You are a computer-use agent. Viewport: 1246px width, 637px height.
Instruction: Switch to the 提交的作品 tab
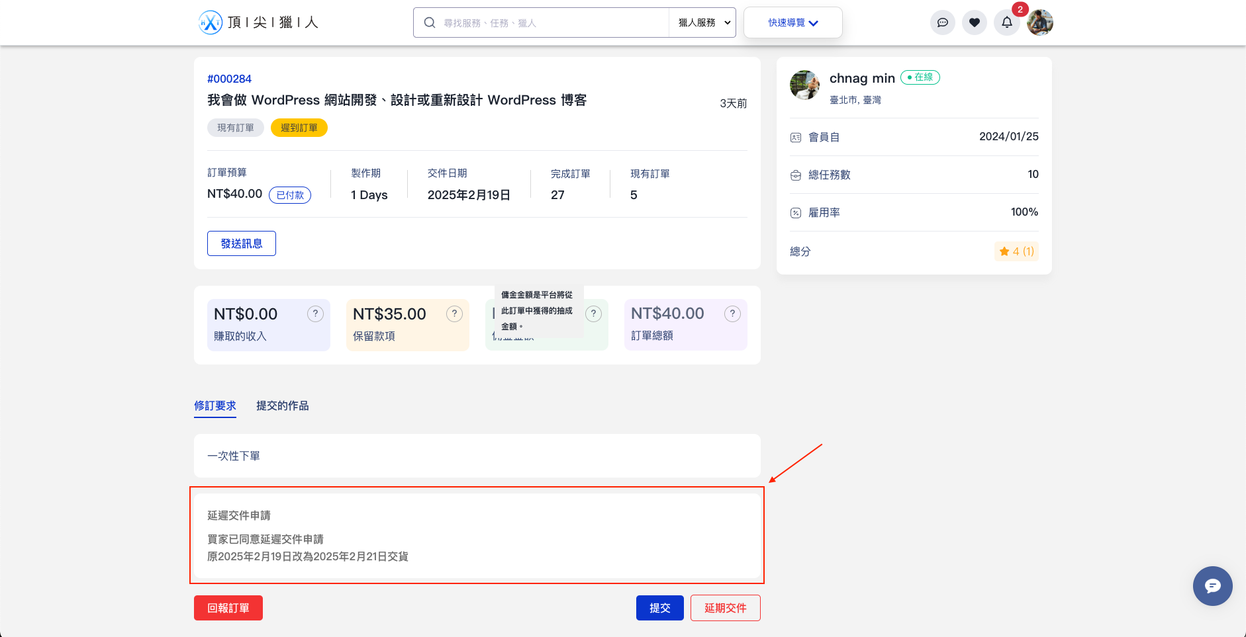pyautogui.click(x=282, y=405)
